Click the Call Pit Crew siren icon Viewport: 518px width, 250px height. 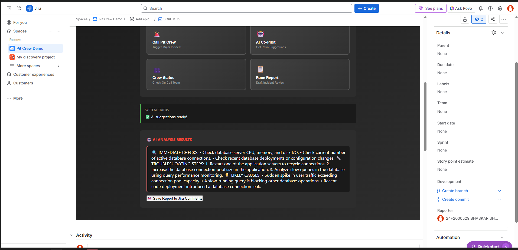pos(157,34)
